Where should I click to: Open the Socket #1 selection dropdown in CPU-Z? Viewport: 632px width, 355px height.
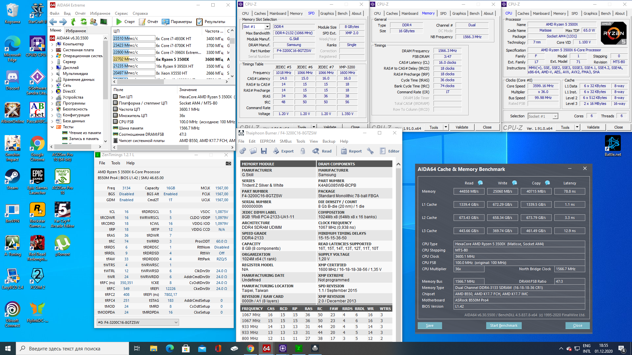(x=555, y=116)
